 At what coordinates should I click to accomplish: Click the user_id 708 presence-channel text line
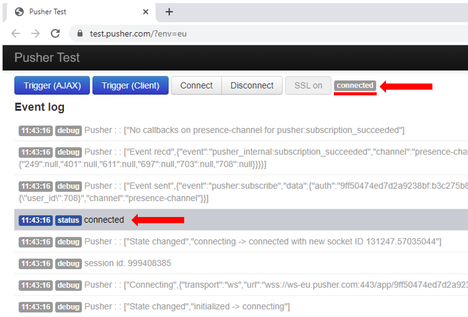tap(114, 198)
